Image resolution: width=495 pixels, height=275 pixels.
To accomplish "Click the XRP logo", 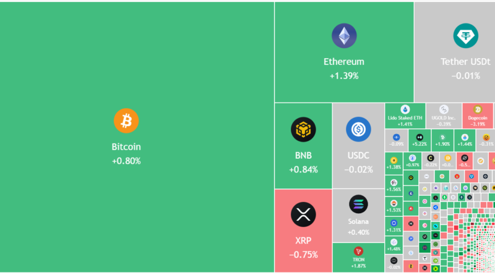I will [303, 214].
